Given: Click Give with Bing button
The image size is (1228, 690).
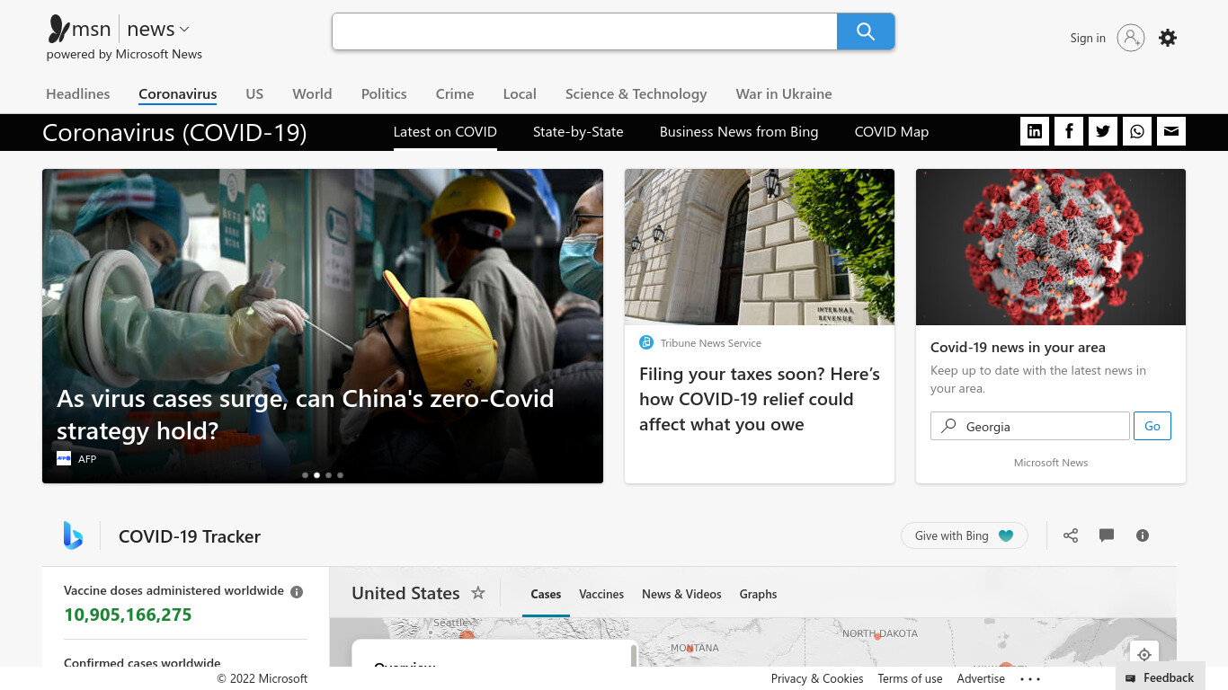Looking at the screenshot, I should point(965,535).
